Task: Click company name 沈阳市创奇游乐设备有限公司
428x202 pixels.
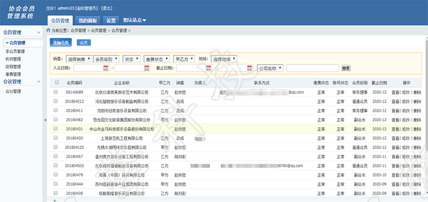Action: tap(122, 111)
